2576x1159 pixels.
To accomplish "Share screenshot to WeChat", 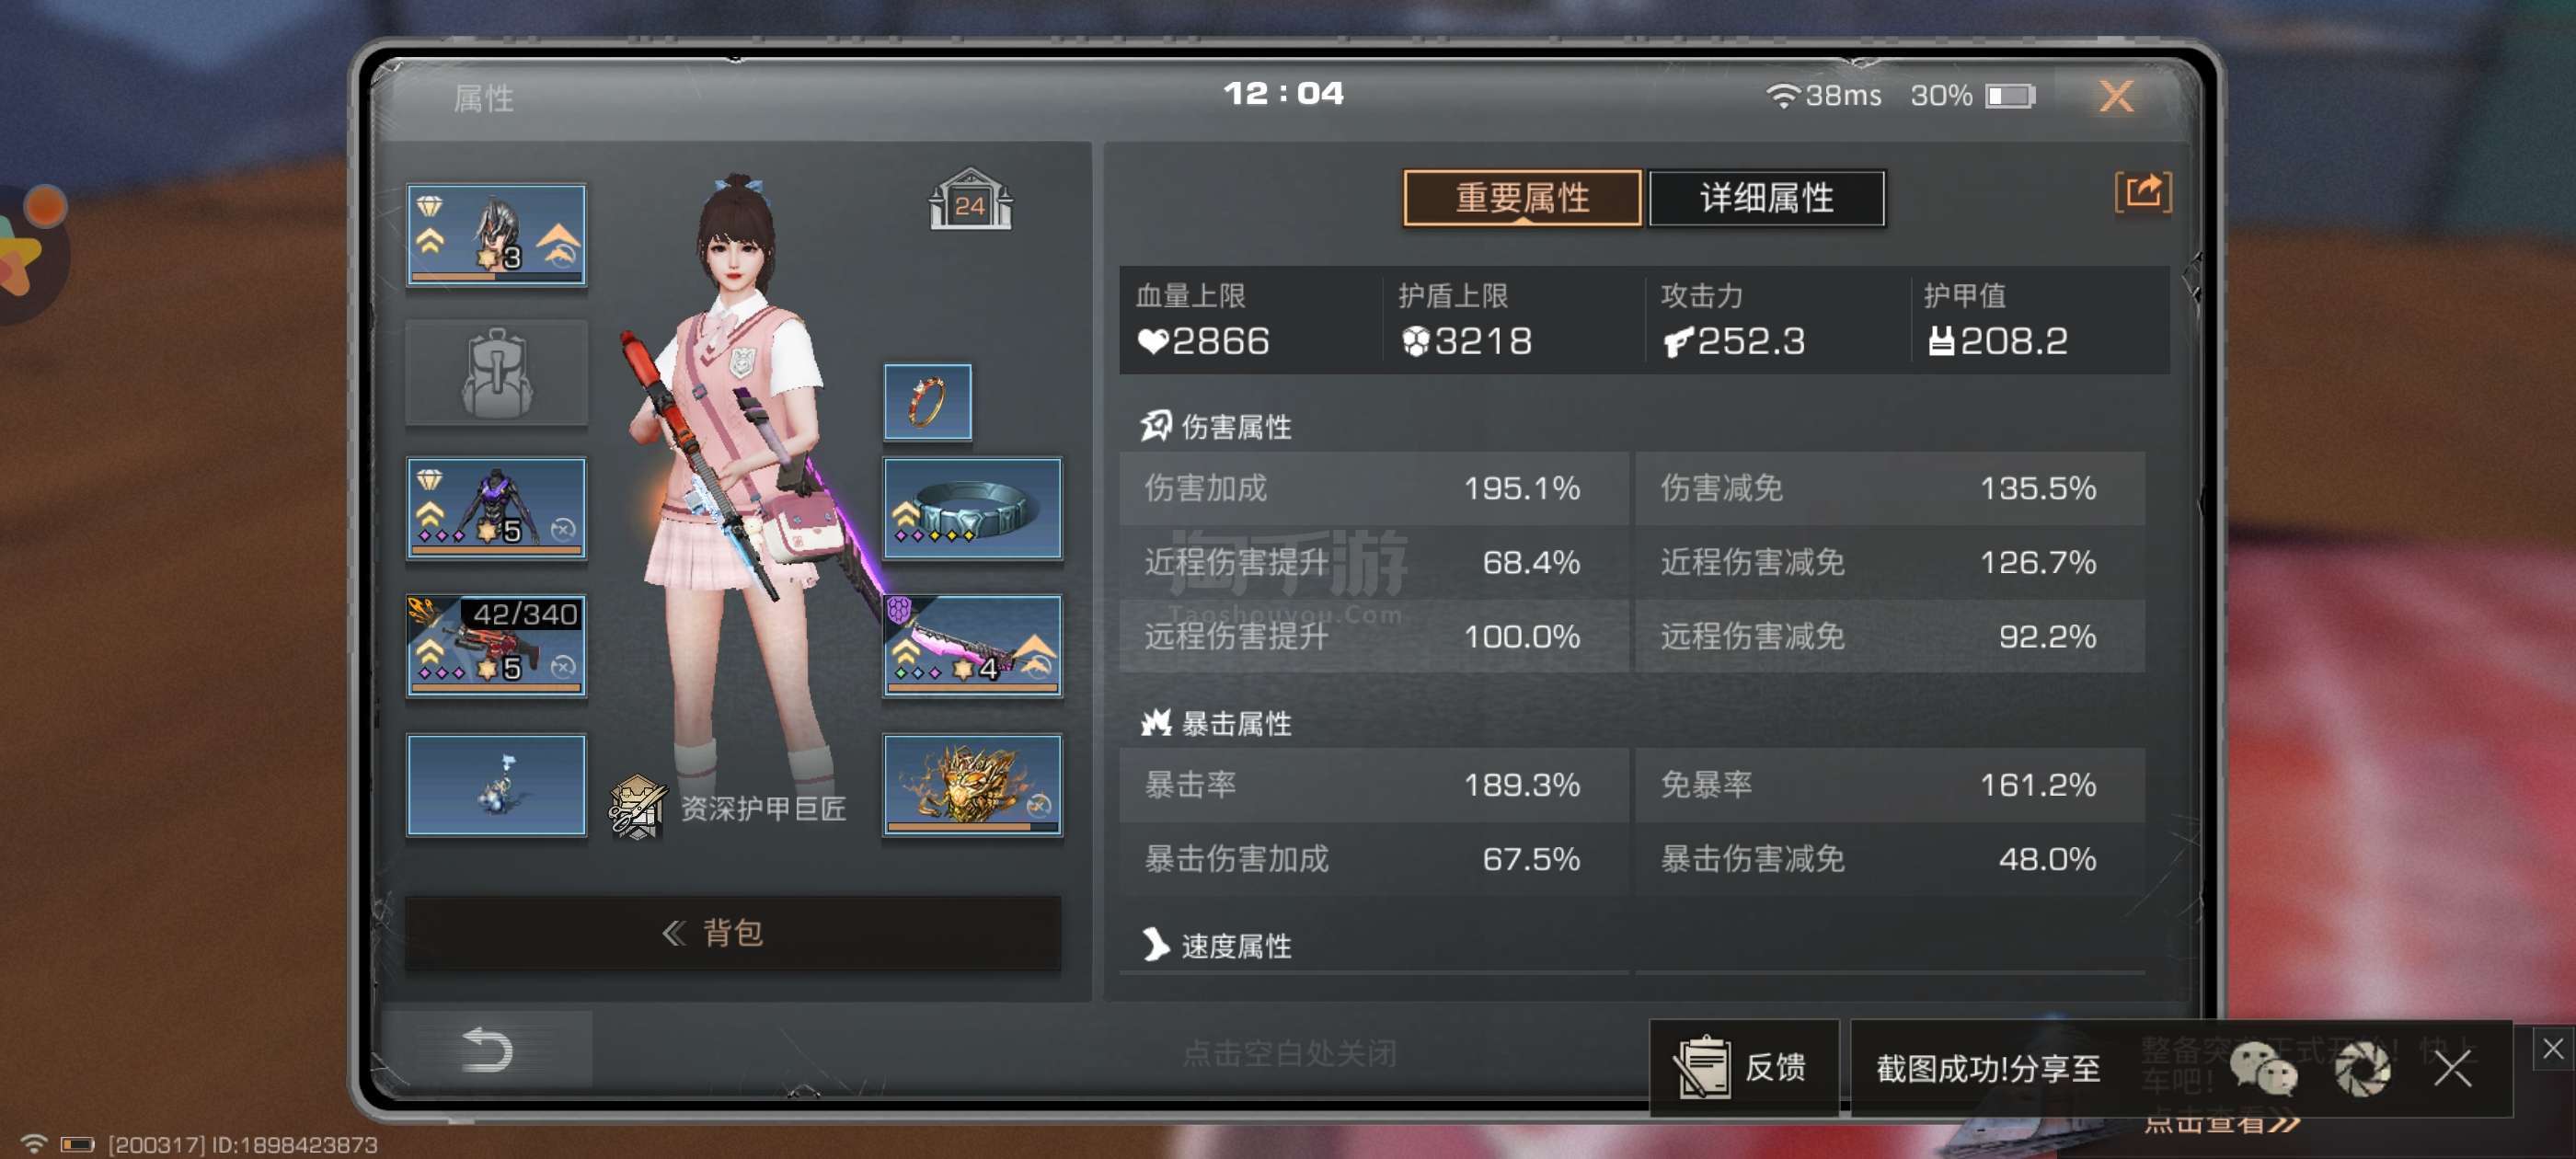I will coord(2264,1068).
